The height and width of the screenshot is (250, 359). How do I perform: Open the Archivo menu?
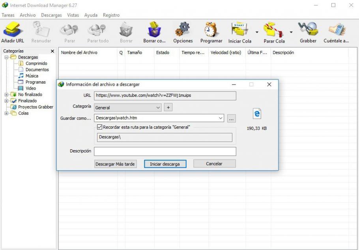tap(28, 15)
